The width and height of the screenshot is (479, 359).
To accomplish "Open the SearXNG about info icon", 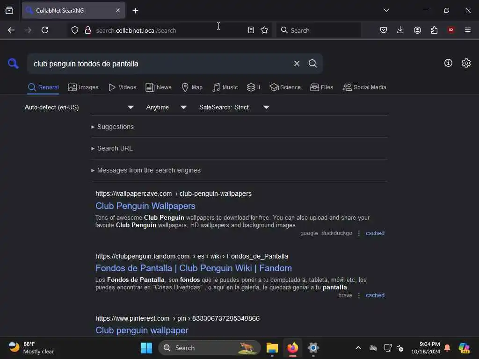I will pos(448,63).
